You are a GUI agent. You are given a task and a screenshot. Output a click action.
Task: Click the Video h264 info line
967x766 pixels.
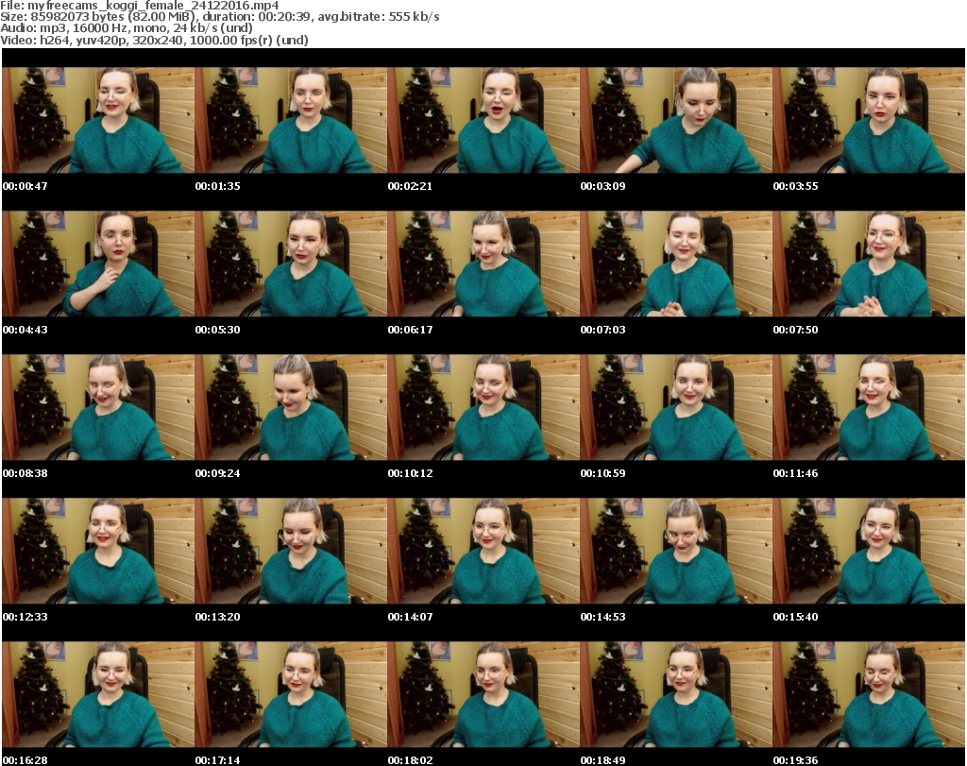[x=154, y=40]
